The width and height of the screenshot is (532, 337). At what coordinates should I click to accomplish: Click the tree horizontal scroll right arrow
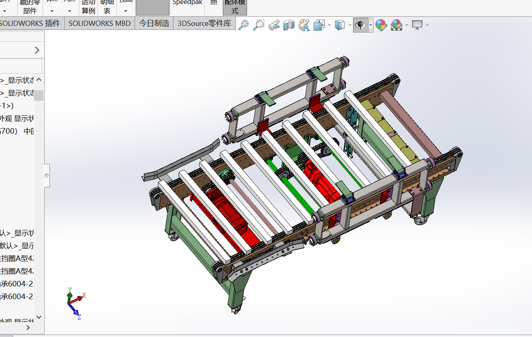(28, 327)
